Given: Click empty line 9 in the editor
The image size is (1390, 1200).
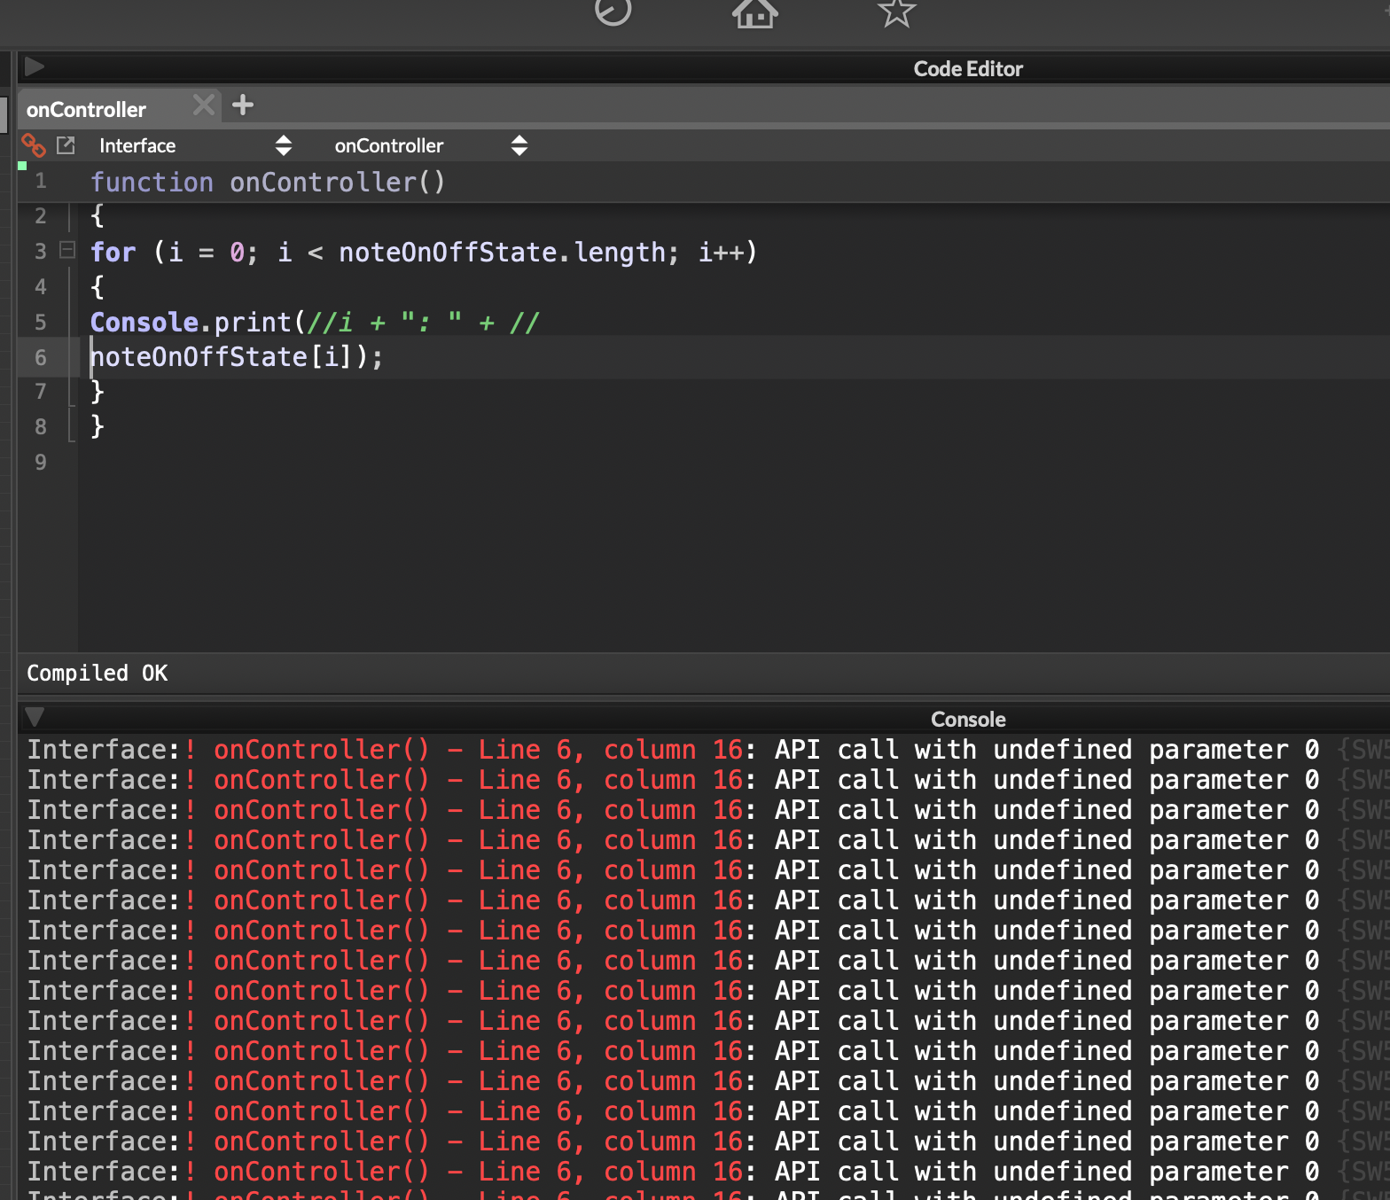Looking at the screenshot, I should point(734,462).
